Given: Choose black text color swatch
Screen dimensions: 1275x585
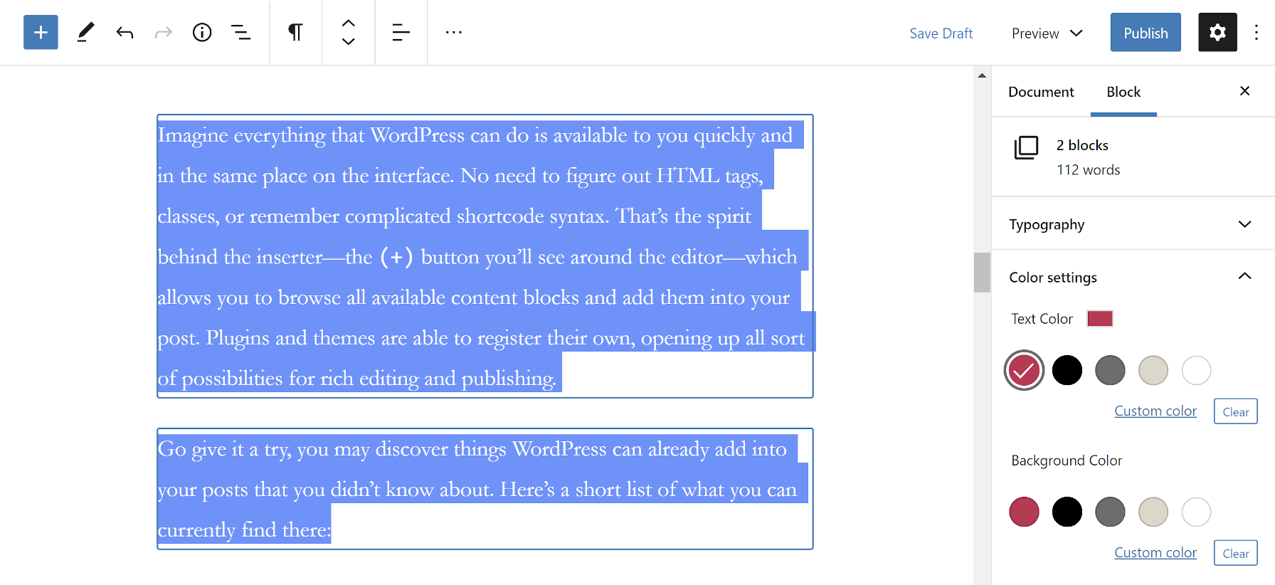Looking at the screenshot, I should [x=1067, y=370].
